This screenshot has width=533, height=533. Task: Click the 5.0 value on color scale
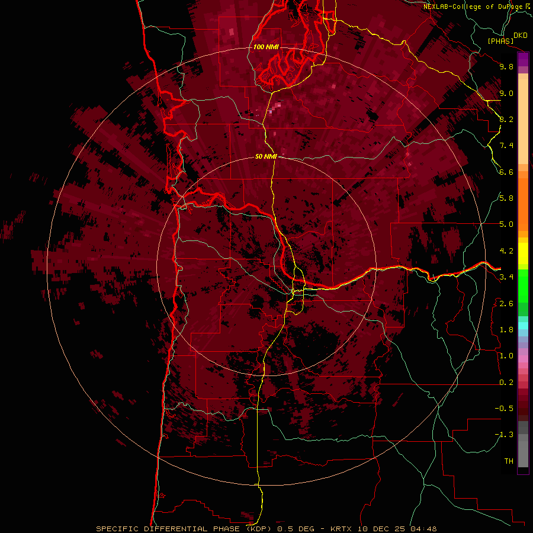coord(506,224)
